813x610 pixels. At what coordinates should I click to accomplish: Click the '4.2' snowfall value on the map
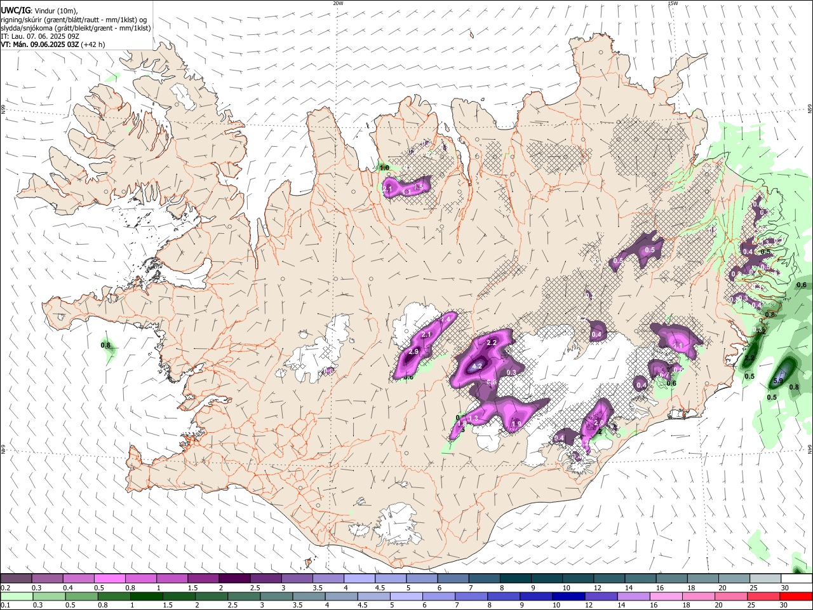(x=478, y=367)
